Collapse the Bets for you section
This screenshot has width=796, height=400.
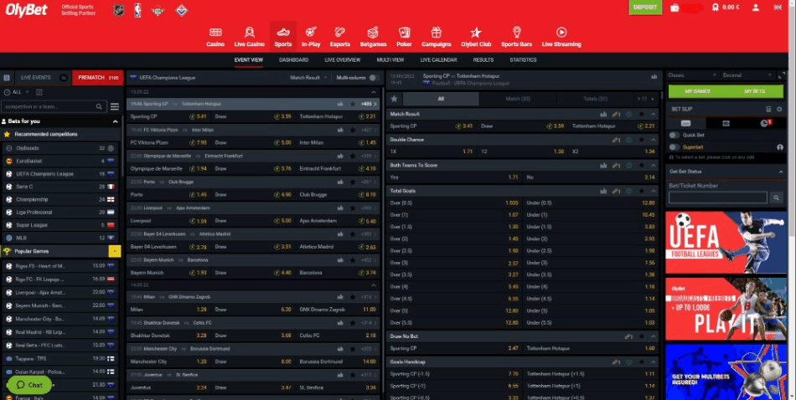[116, 121]
